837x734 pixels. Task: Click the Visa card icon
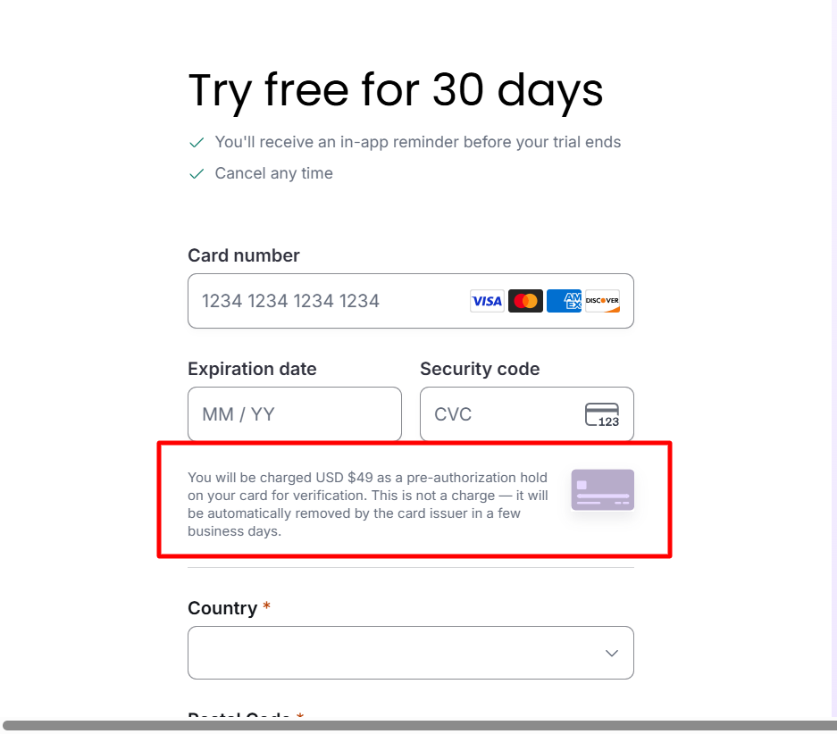pyautogui.click(x=487, y=301)
